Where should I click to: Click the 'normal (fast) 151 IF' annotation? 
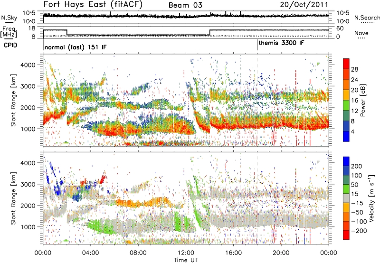76,47
